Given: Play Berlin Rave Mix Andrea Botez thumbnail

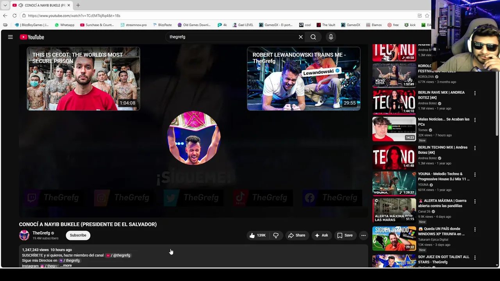Looking at the screenshot, I should 394,102.
